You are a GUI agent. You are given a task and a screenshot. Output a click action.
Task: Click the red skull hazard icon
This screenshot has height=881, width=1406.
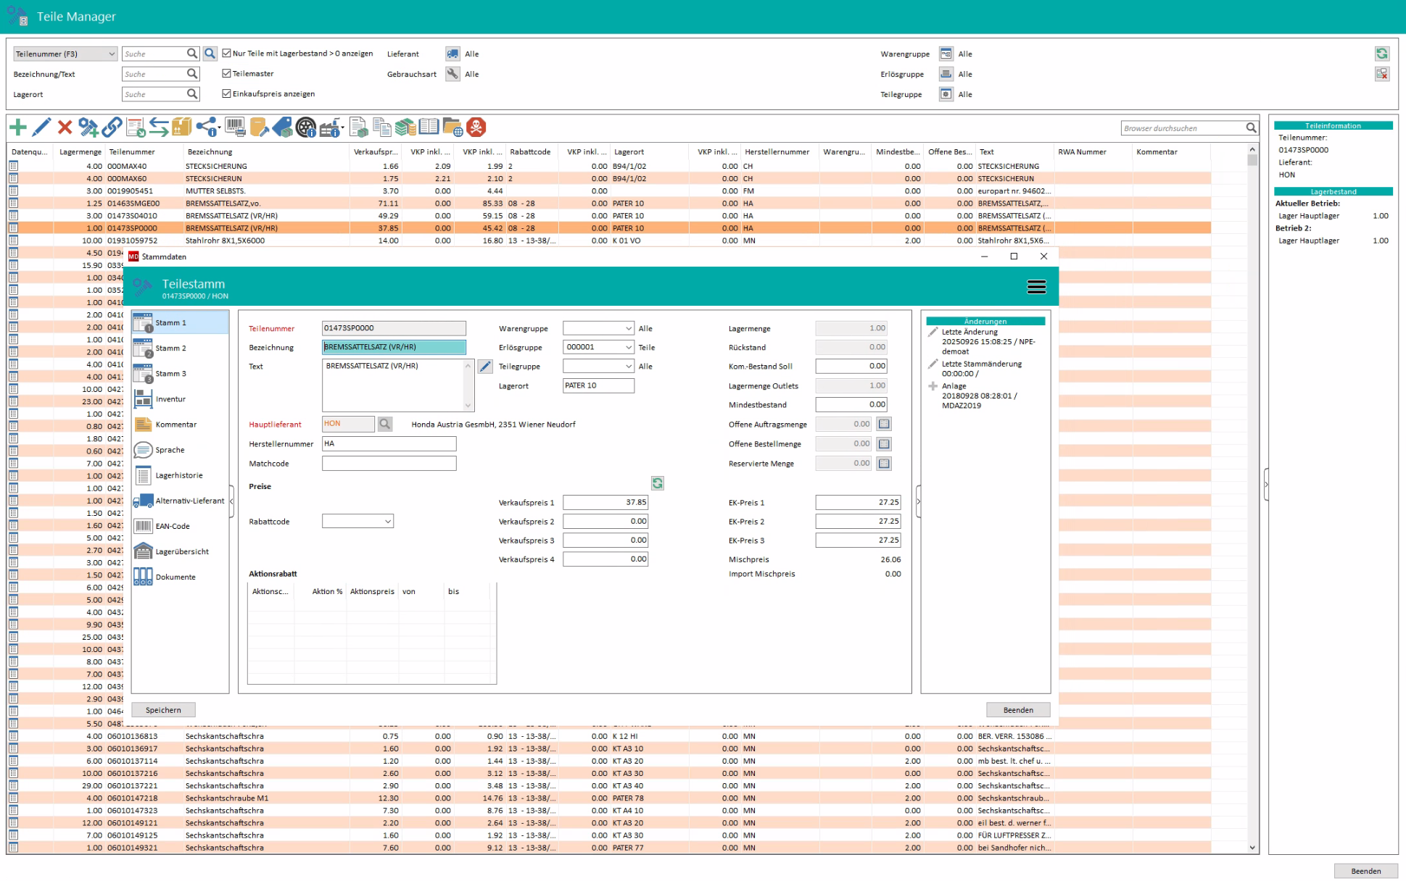pyautogui.click(x=476, y=128)
